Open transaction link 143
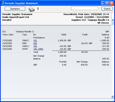 tap(35, 41)
